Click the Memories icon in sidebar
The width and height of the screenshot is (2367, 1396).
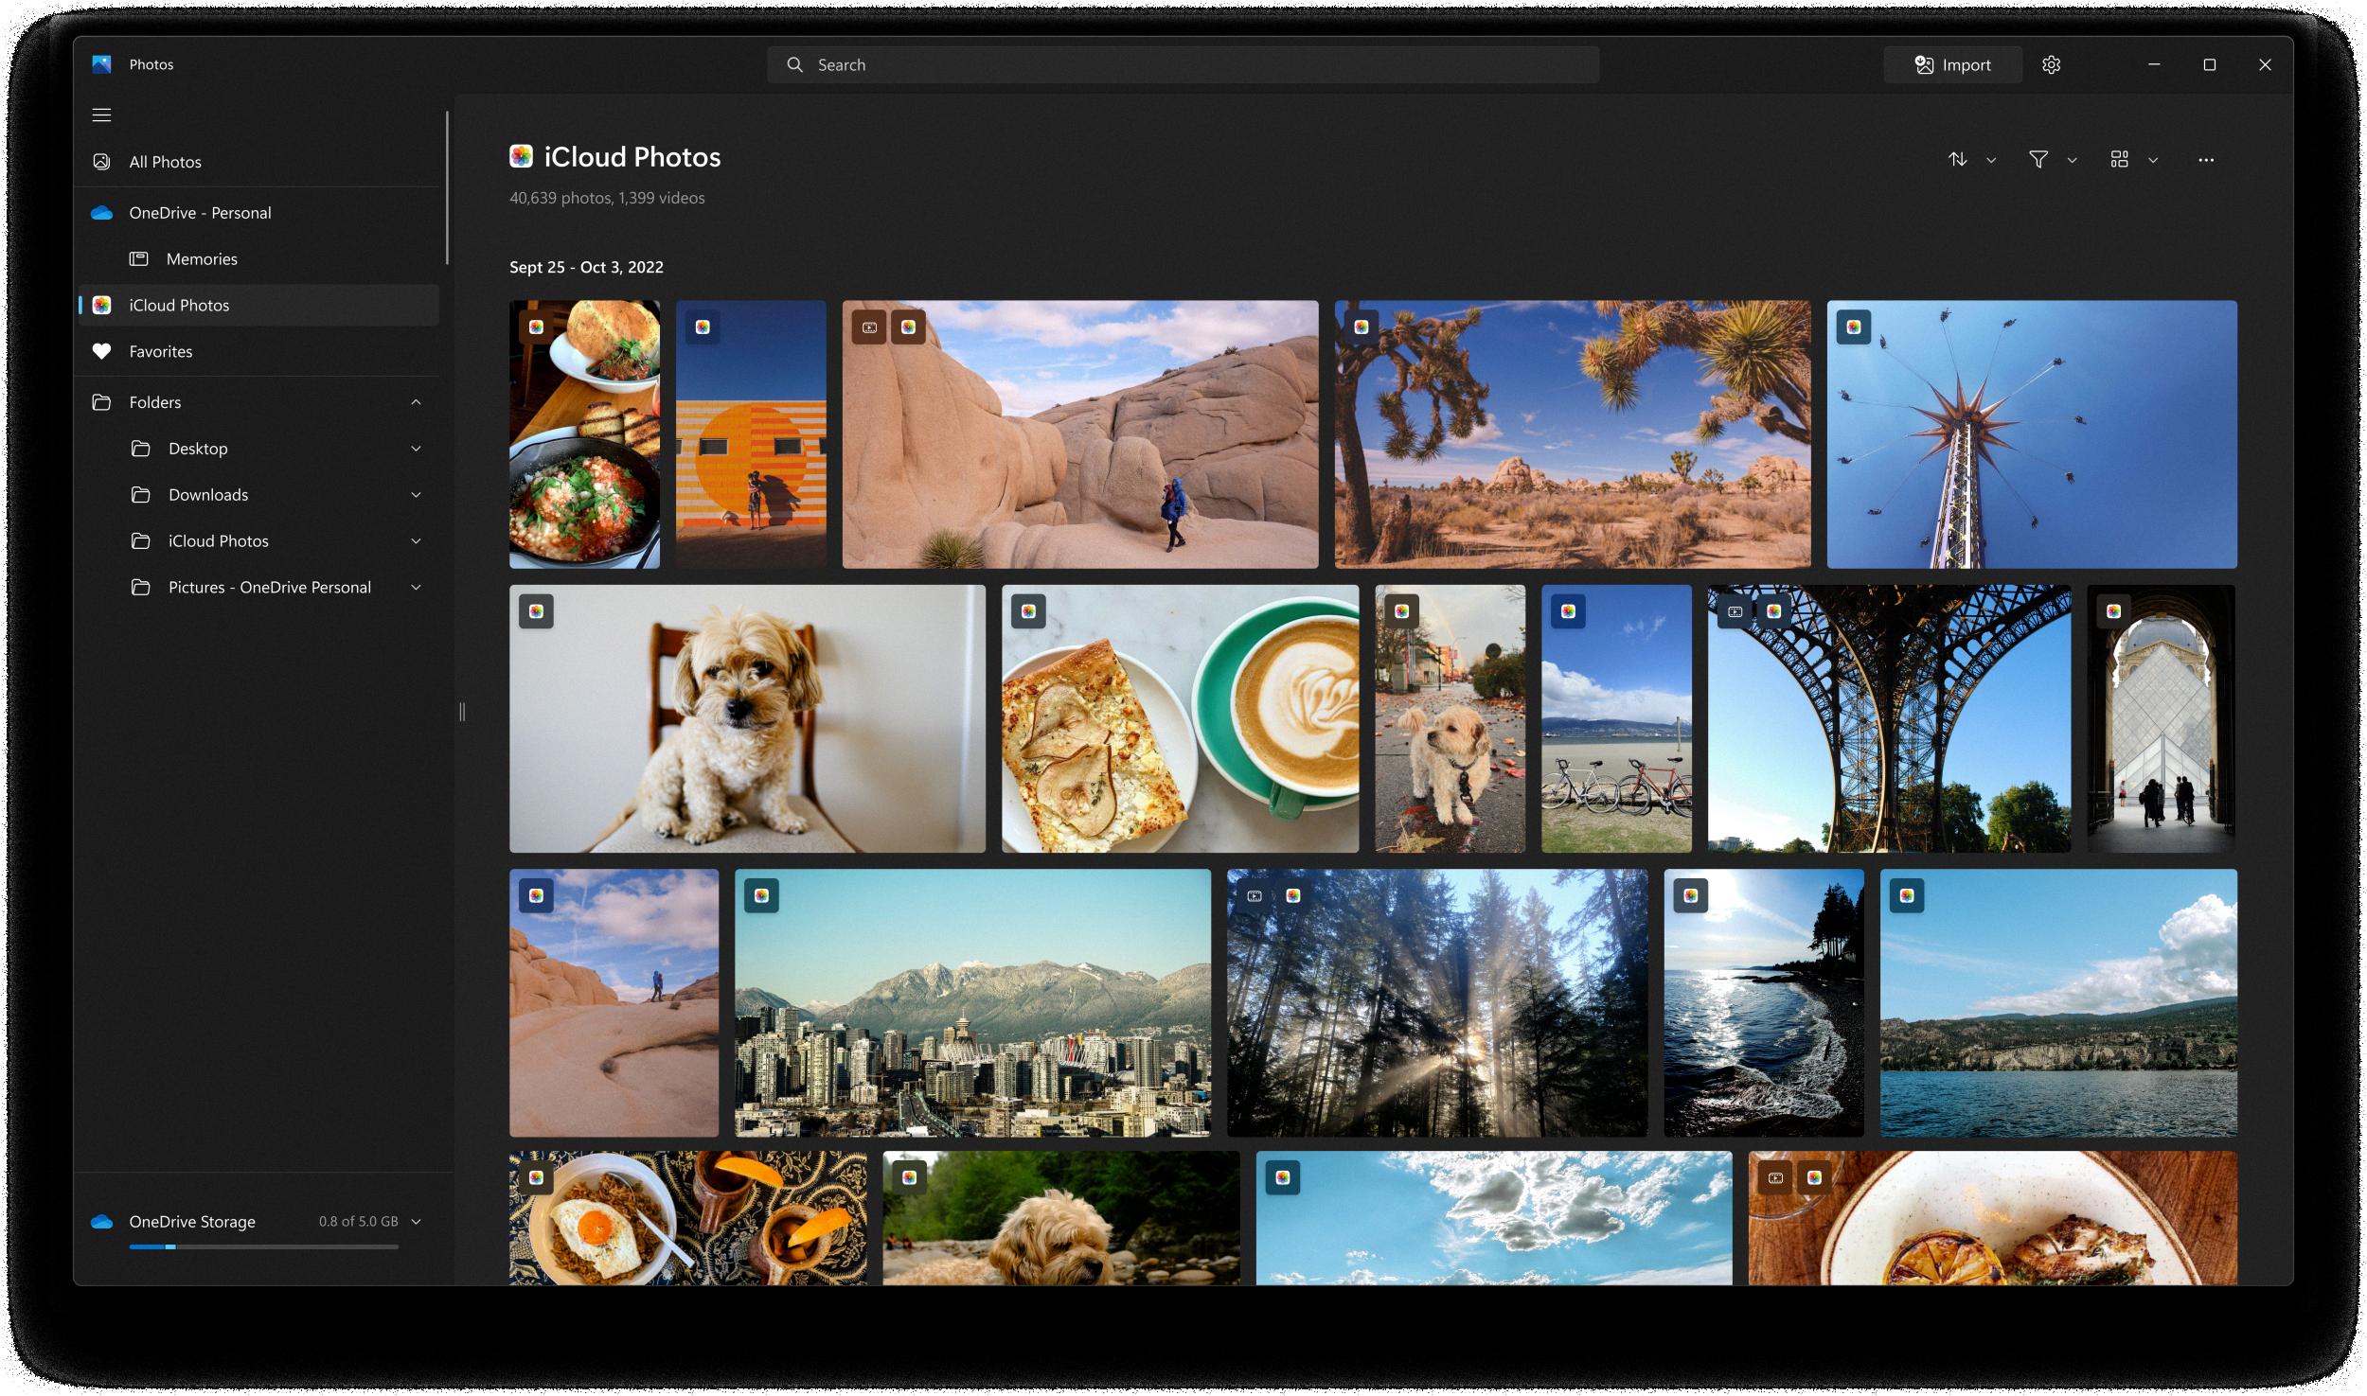tap(138, 258)
